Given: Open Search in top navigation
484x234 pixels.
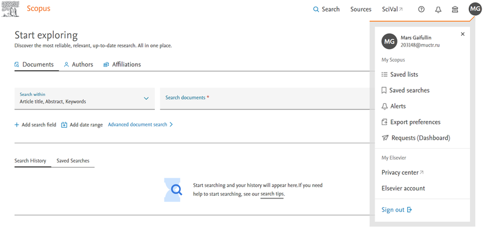Looking at the screenshot, I should [326, 9].
